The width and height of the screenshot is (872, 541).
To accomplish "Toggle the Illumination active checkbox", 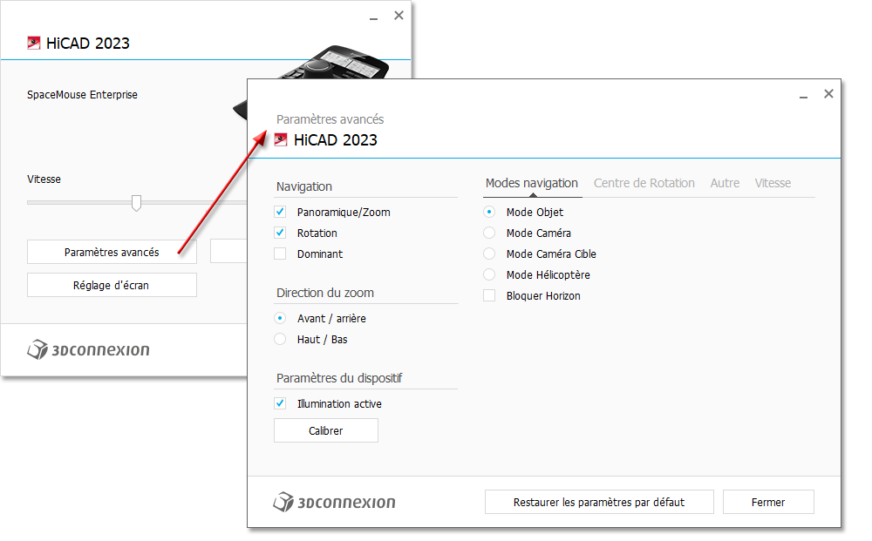I will tap(280, 403).
